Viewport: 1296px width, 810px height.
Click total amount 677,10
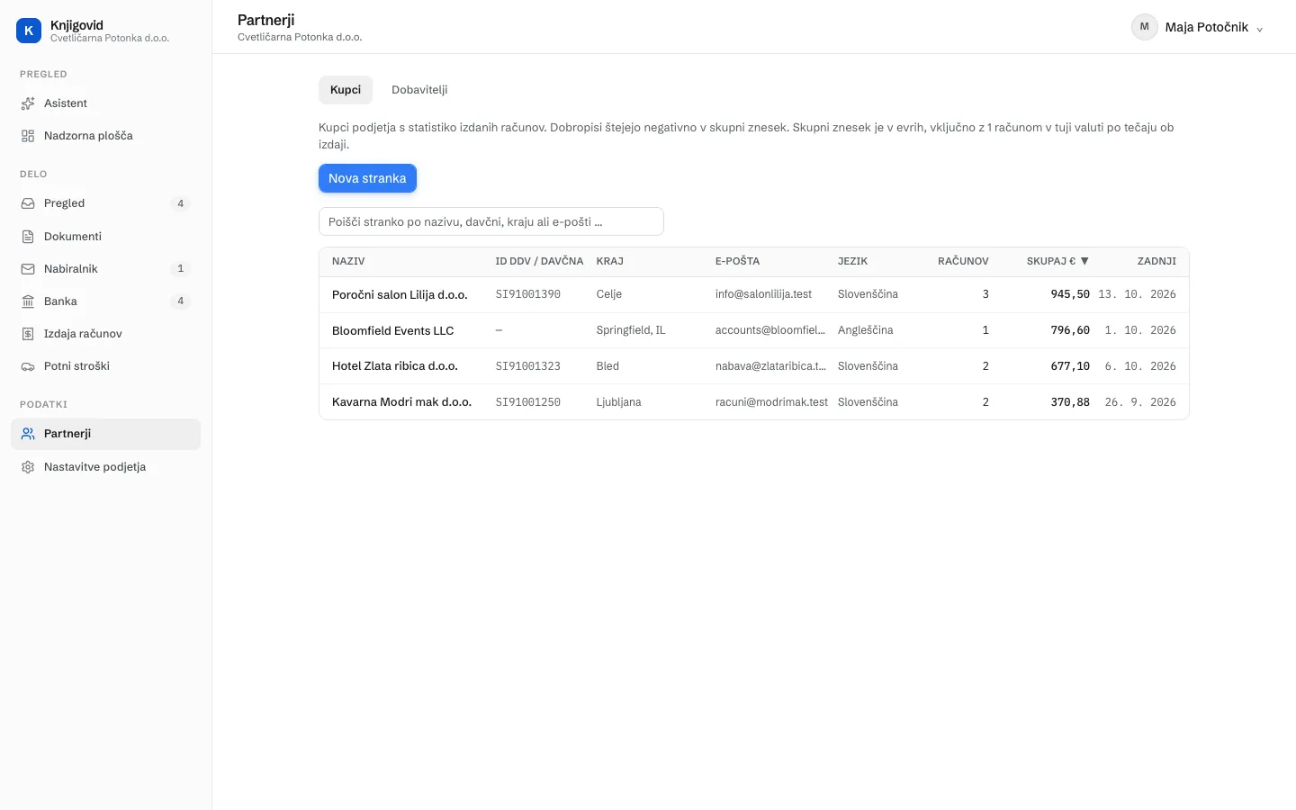pos(1070,366)
